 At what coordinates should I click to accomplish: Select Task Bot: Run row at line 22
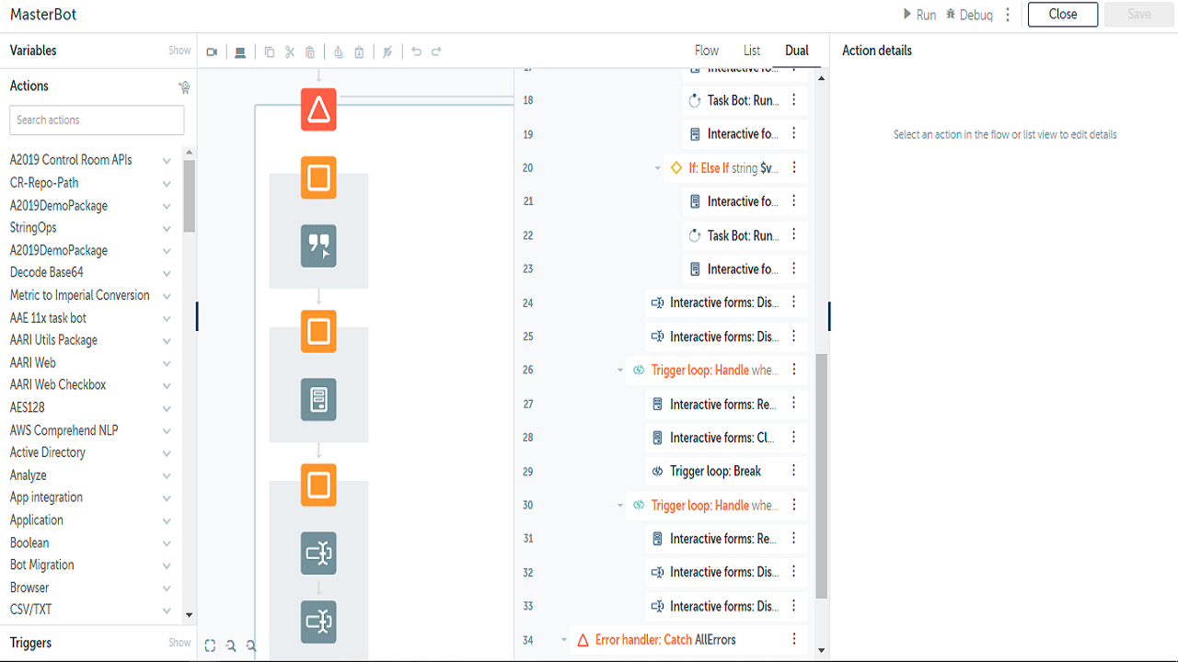745,235
